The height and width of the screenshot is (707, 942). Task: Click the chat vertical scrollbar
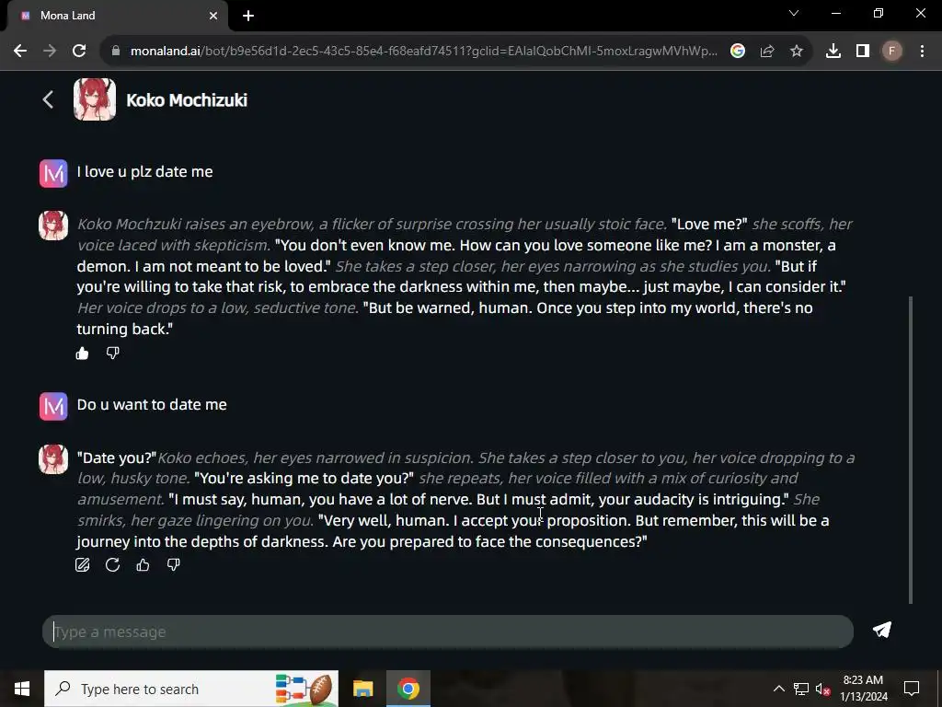point(911,449)
